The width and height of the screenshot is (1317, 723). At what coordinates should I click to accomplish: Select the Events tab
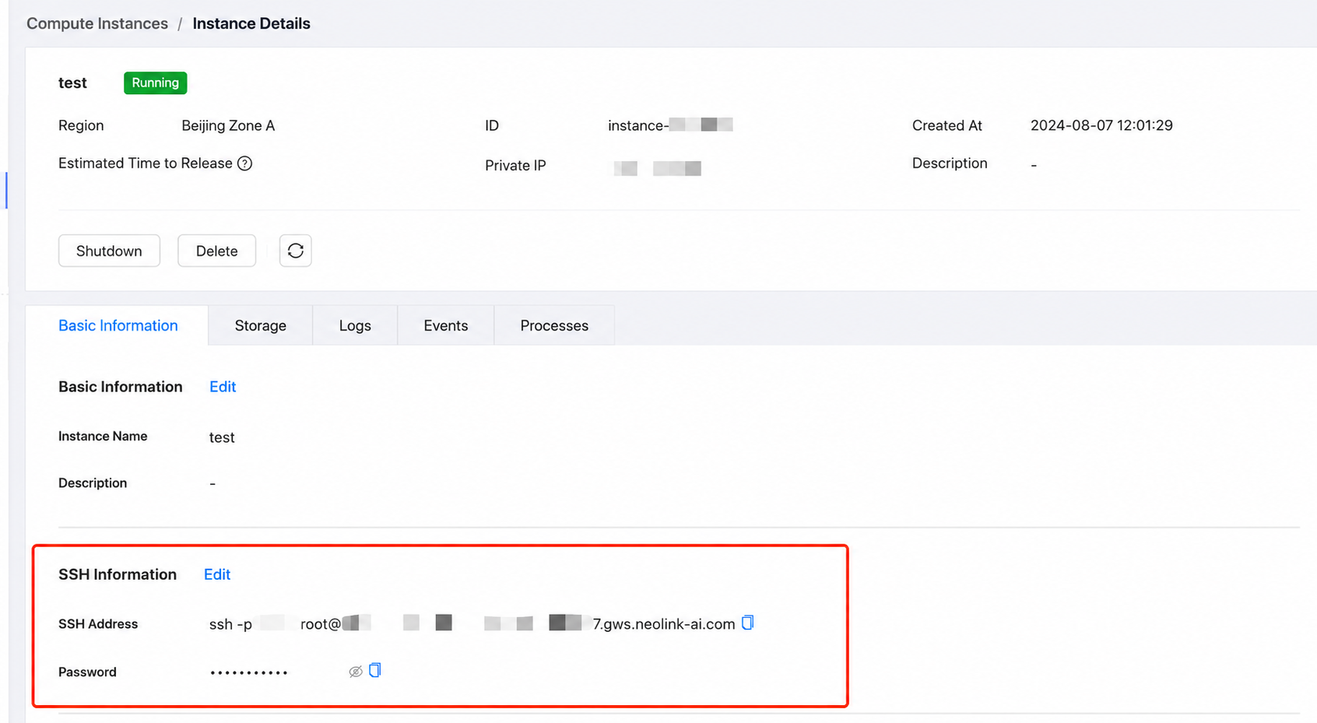pyautogui.click(x=446, y=325)
